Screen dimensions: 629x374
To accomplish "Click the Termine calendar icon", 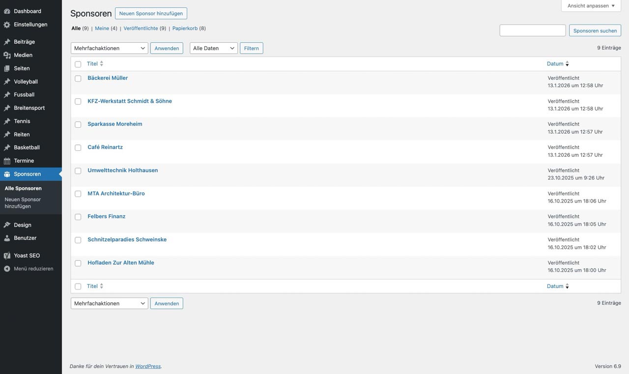I will pos(7,161).
